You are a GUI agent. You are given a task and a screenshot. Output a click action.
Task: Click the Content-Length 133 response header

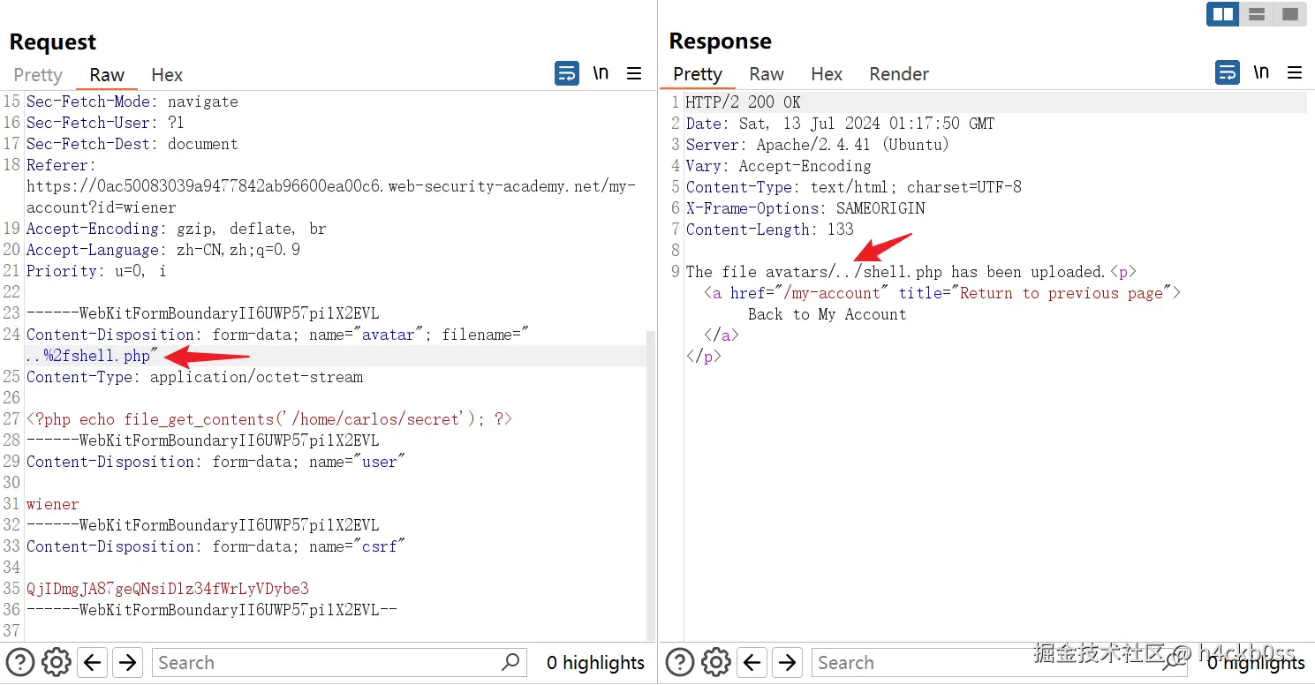770,230
